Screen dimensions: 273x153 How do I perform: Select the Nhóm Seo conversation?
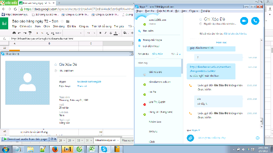[x=158, y=122]
